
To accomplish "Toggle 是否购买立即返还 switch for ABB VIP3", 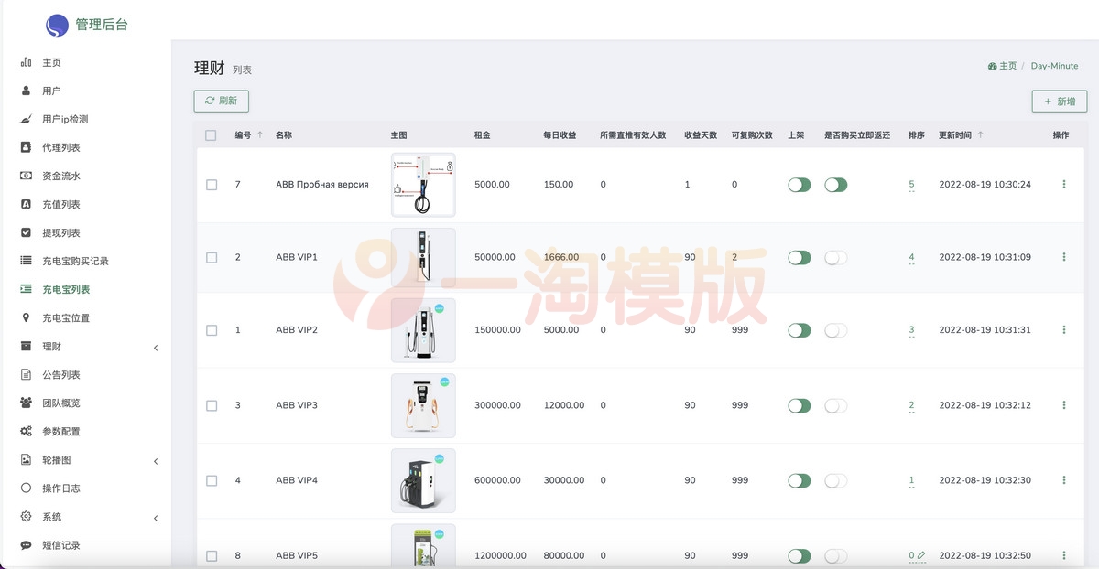I will tap(836, 405).
